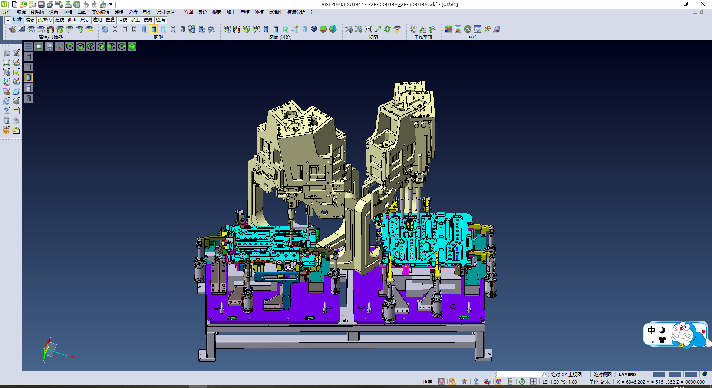Click the solid green cube view icon

pyautogui.click(x=132, y=46)
